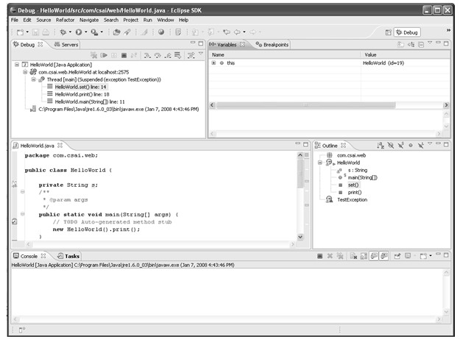Click the Run play icon in main toolbar
The width and height of the screenshot is (460, 339).
79,32
